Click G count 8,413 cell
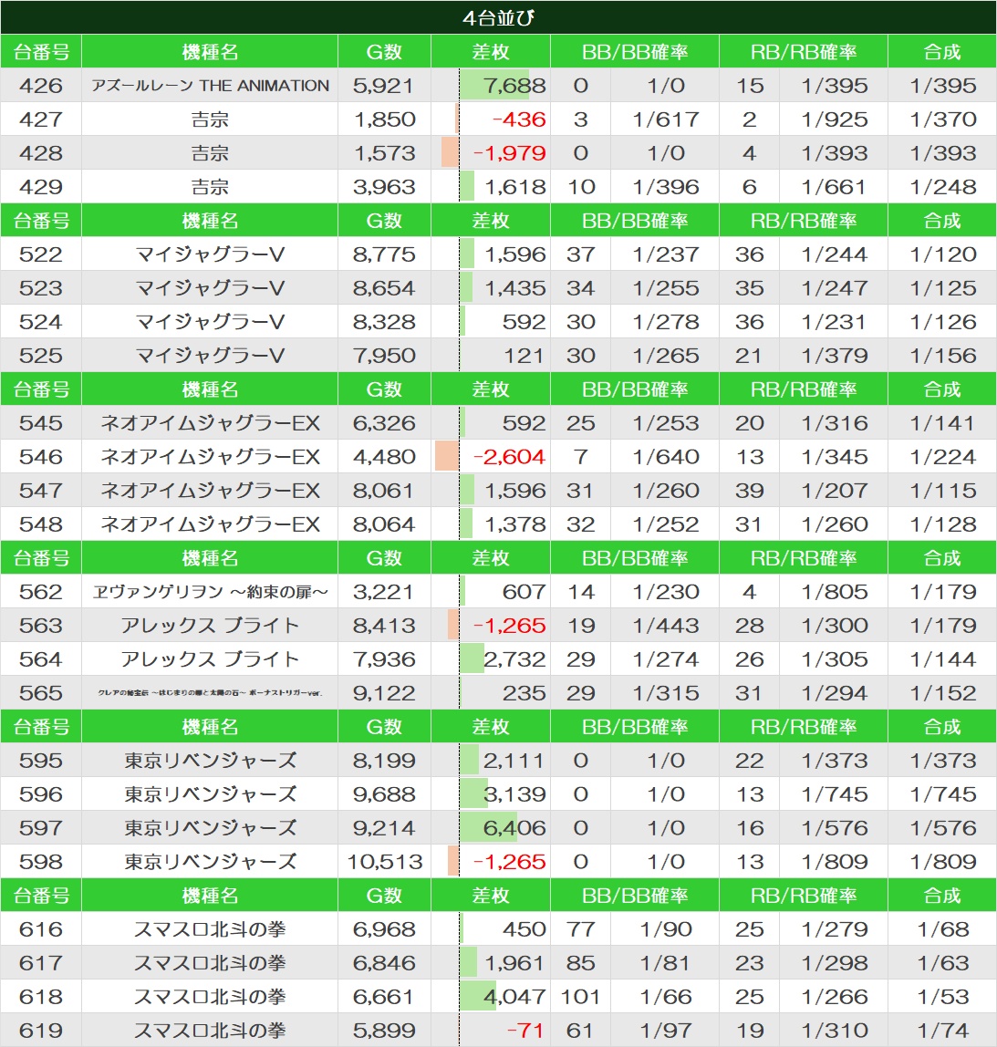This screenshot has height=1047, width=997. point(384,626)
